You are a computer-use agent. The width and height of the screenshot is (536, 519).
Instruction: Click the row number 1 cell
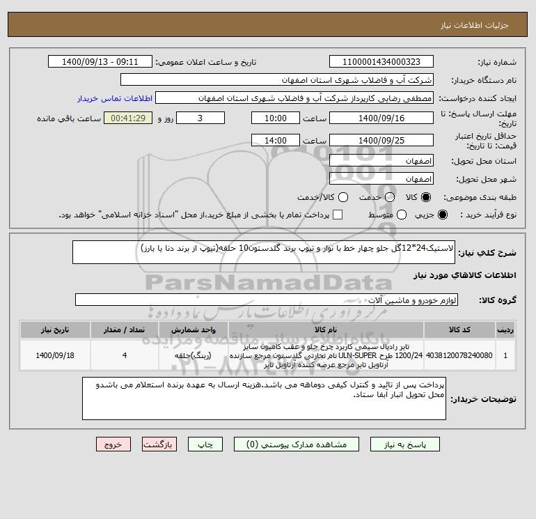pos(505,355)
